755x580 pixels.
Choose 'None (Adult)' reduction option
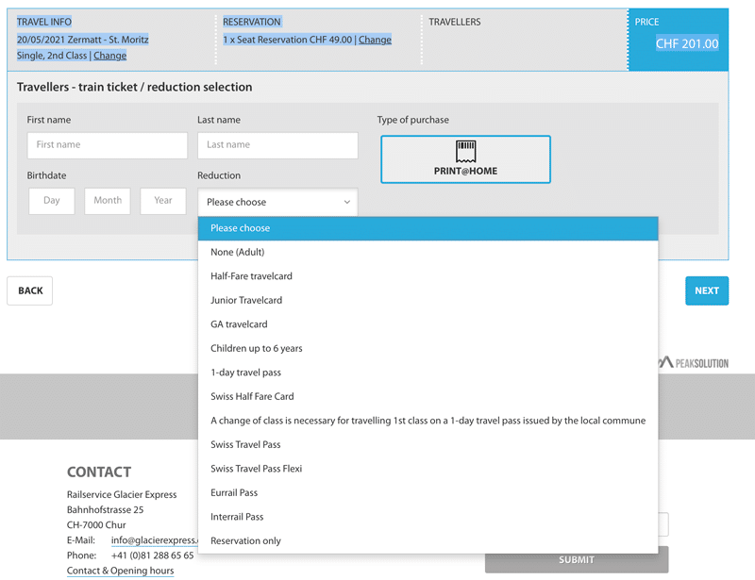pyautogui.click(x=428, y=252)
